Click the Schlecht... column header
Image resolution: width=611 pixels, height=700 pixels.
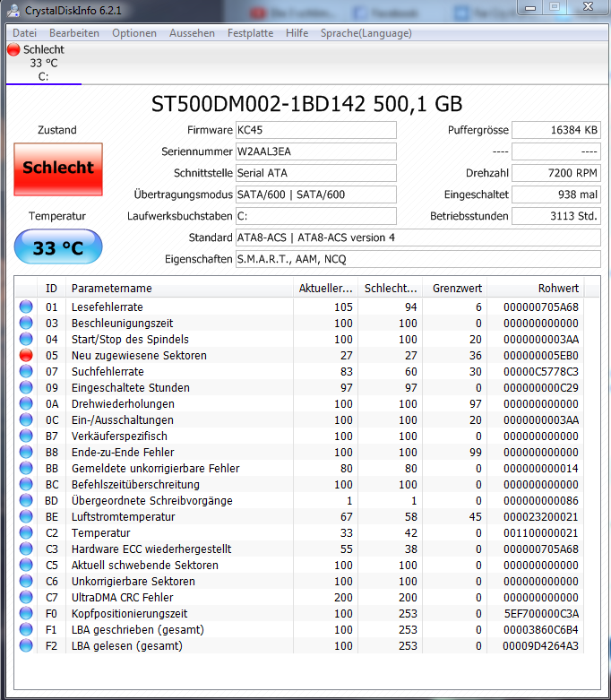tap(391, 289)
